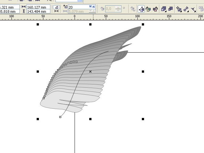
Task: Click the object width field 160.127 mm
Action: 39,7
